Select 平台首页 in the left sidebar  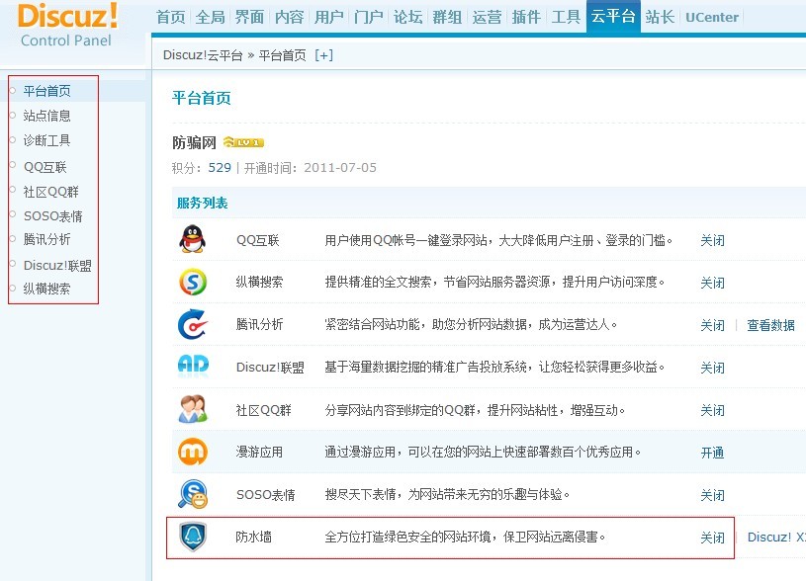(x=47, y=91)
